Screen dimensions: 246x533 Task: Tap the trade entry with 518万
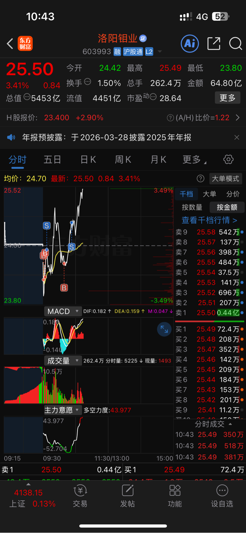coord(210,446)
